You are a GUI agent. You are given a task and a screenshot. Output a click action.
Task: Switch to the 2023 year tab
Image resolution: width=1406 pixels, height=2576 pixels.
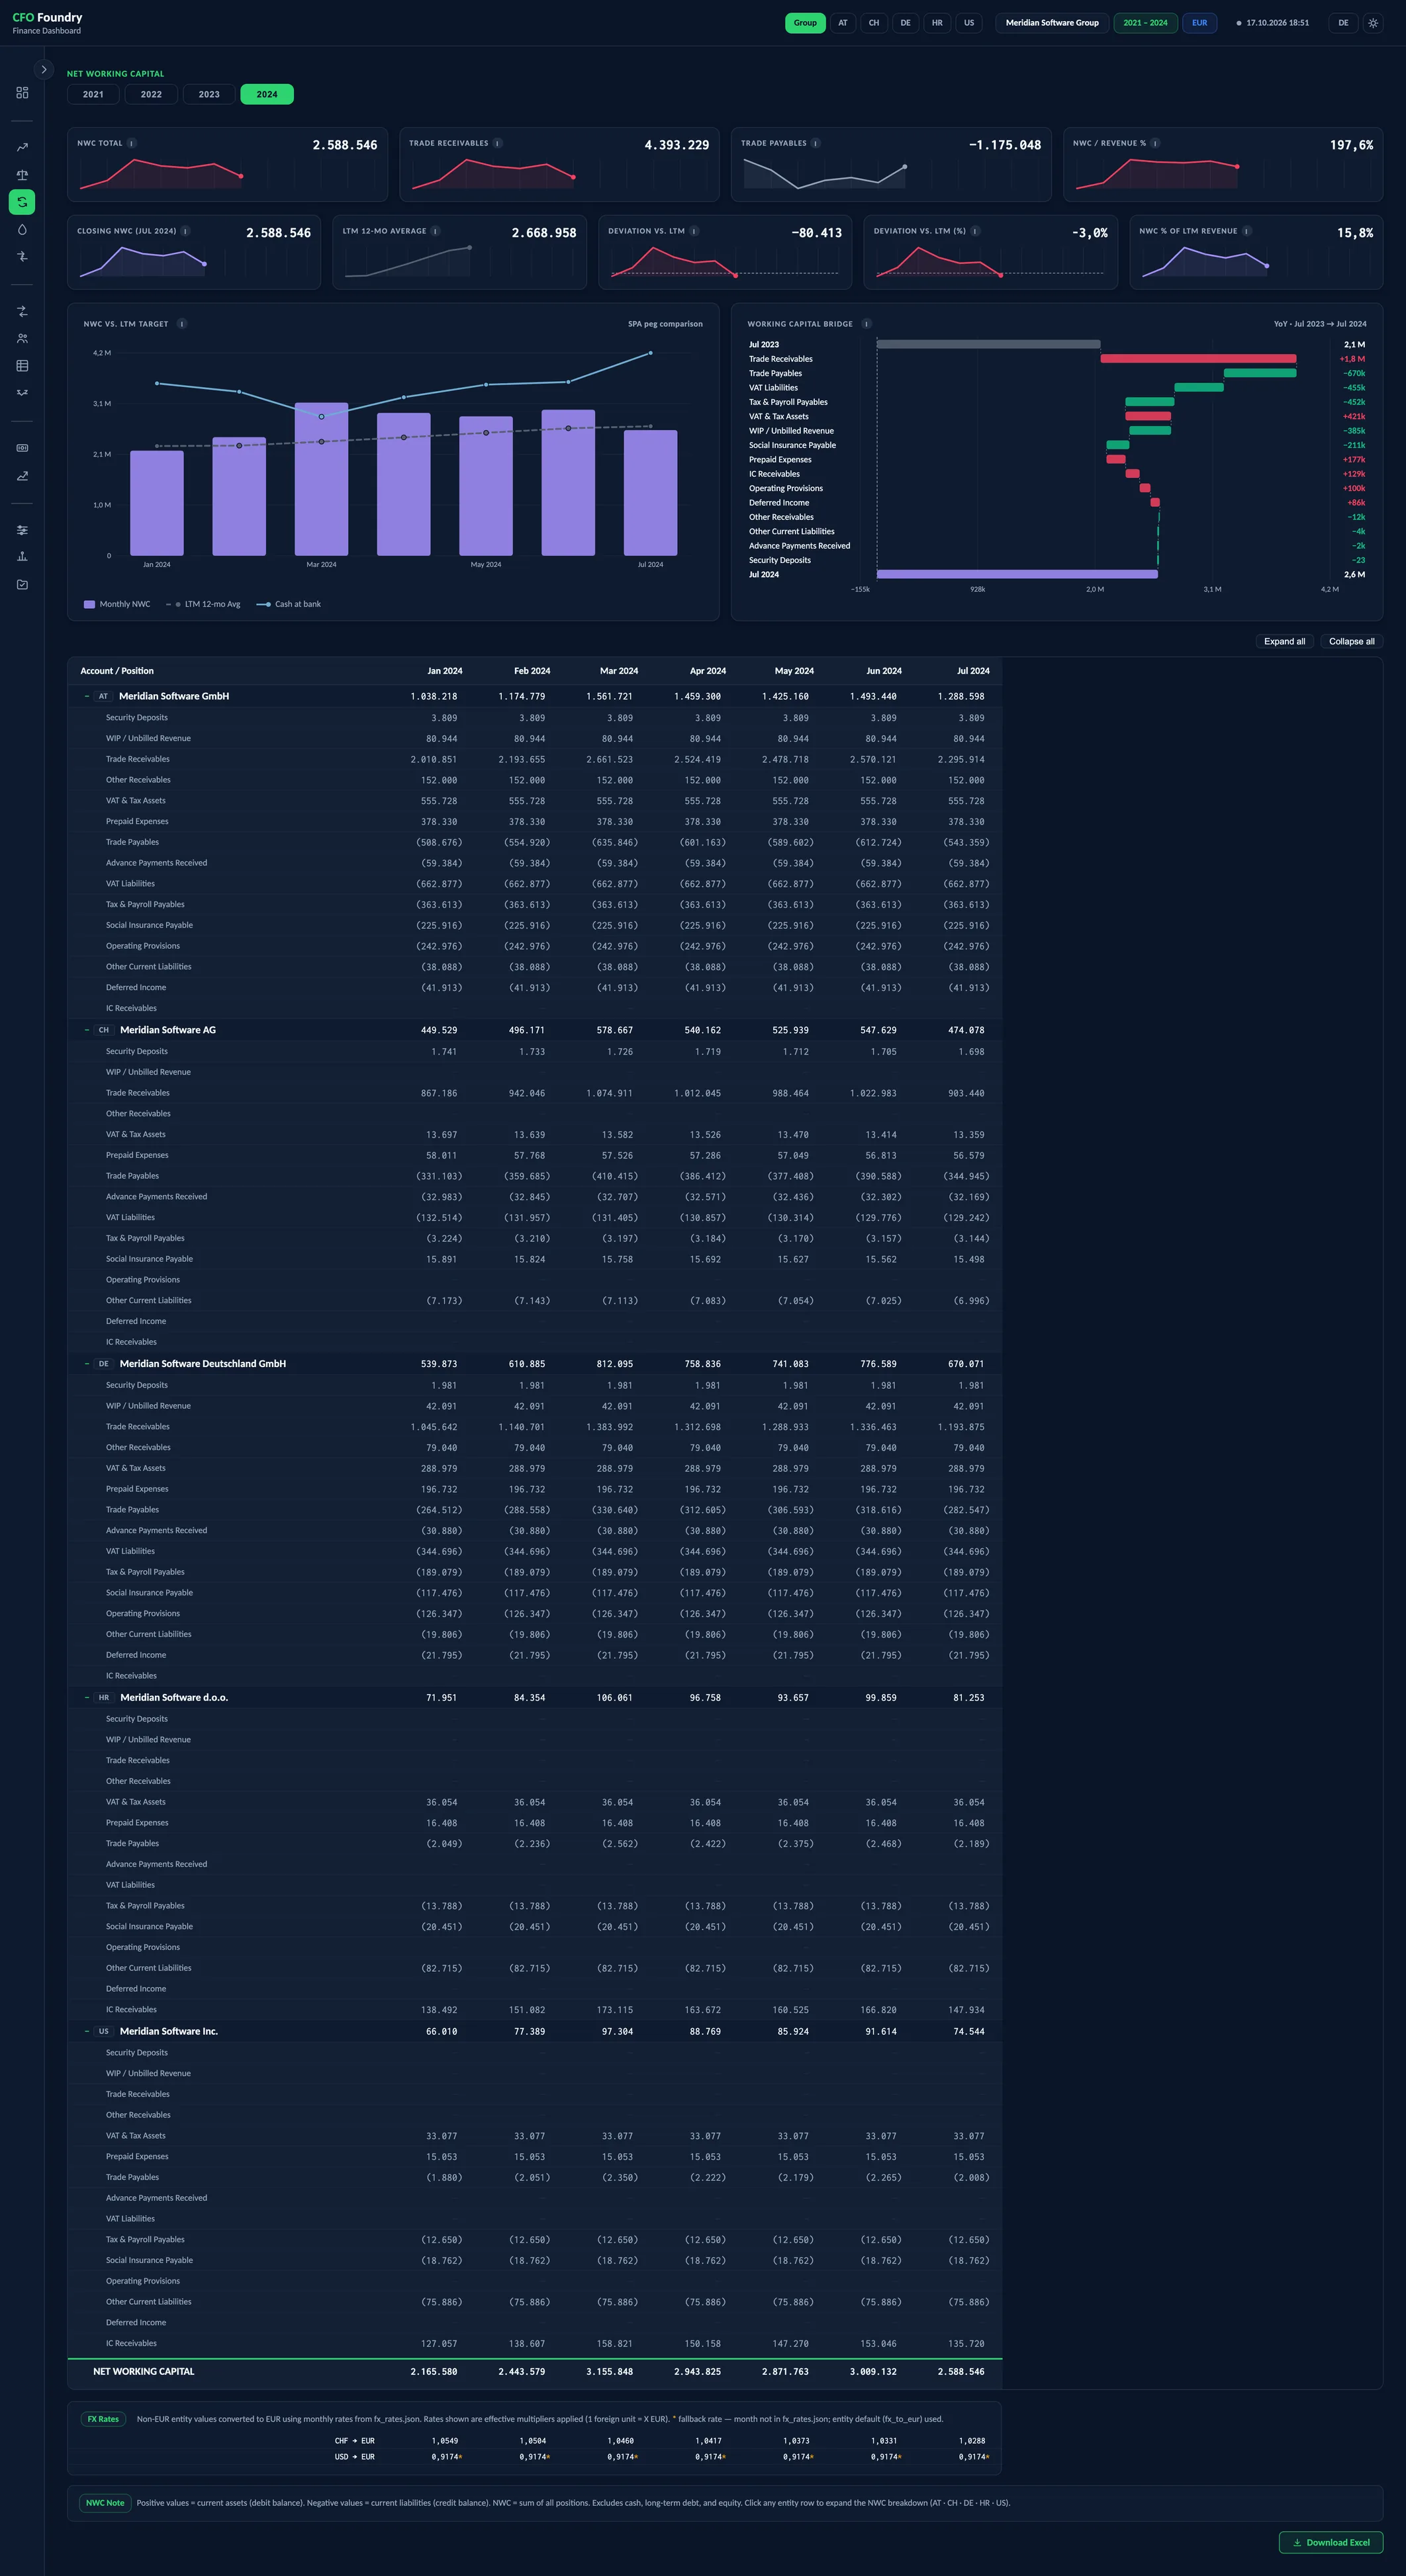[209, 94]
